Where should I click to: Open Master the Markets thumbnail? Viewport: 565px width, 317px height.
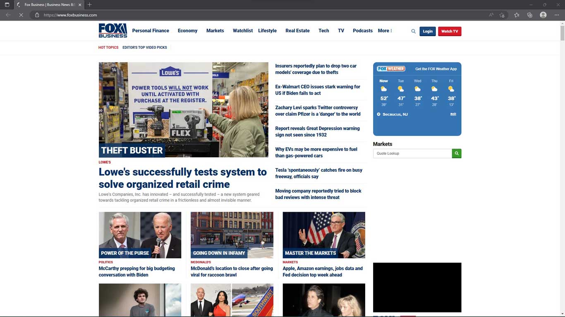click(324, 235)
